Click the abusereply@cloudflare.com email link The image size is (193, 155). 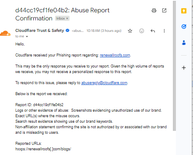pos(104,83)
